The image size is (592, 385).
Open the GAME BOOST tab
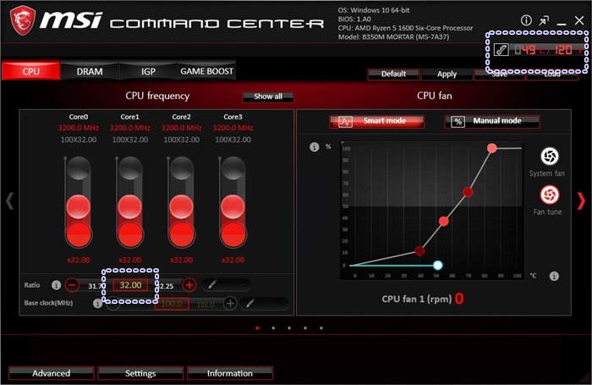coord(206,71)
